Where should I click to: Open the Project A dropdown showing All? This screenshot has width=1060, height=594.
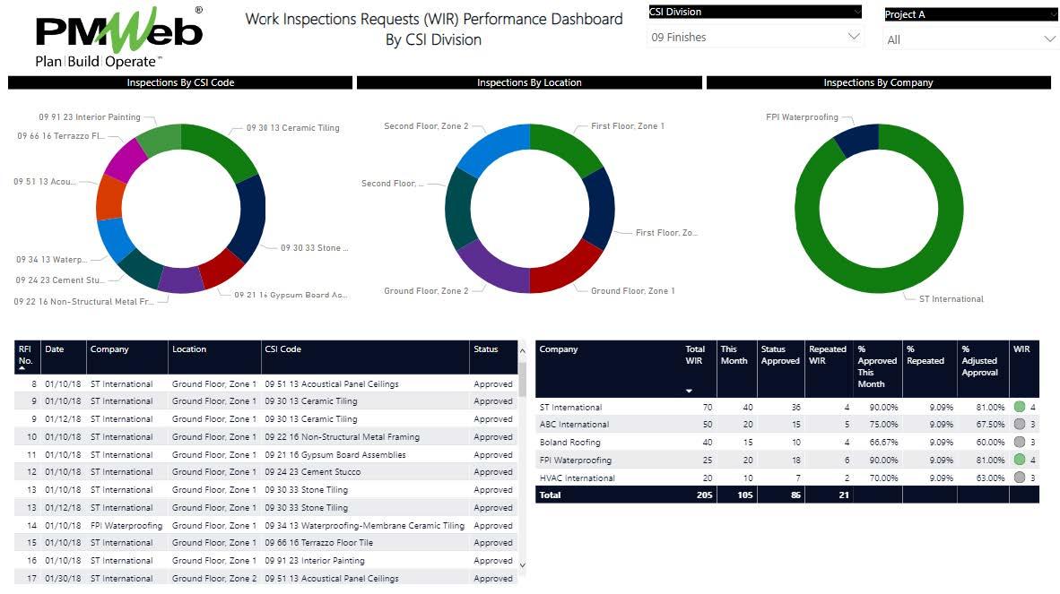click(970, 39)
